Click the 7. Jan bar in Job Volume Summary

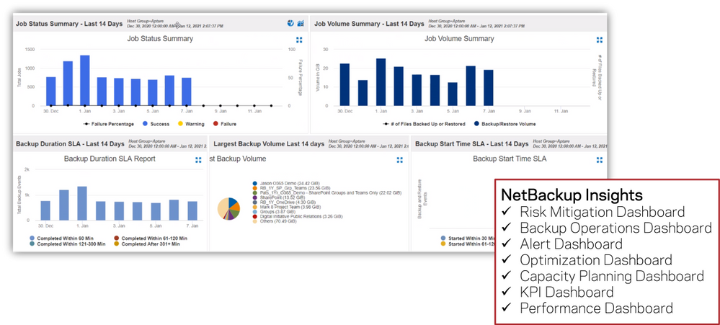coord(489,88)
